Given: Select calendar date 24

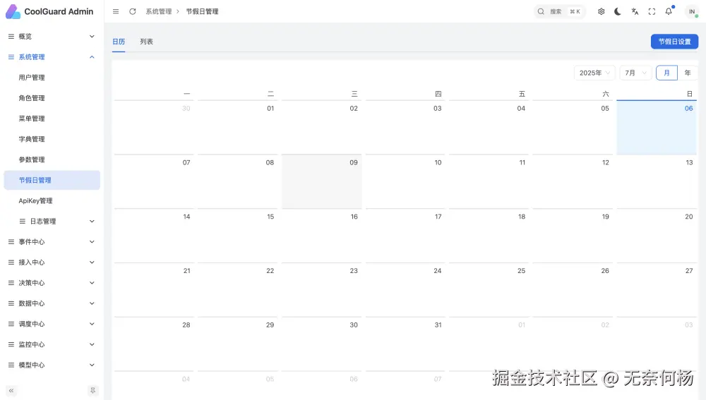Looking at the screenshot, I should pyautogui.click(x=405, y=290).
